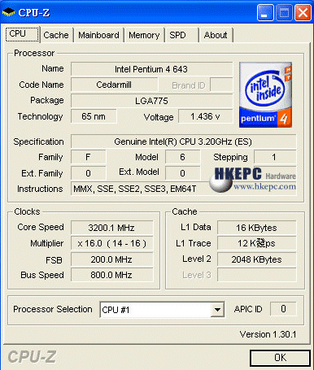Open the About tab

[x=216, y=35]
